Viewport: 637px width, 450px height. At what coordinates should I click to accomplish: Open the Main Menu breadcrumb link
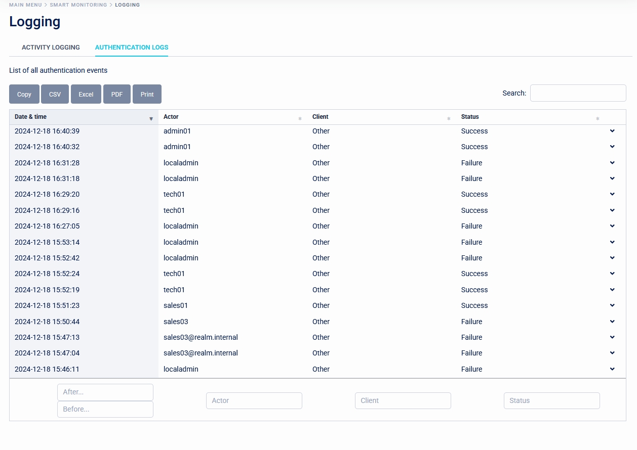click(x=25, y=5)
